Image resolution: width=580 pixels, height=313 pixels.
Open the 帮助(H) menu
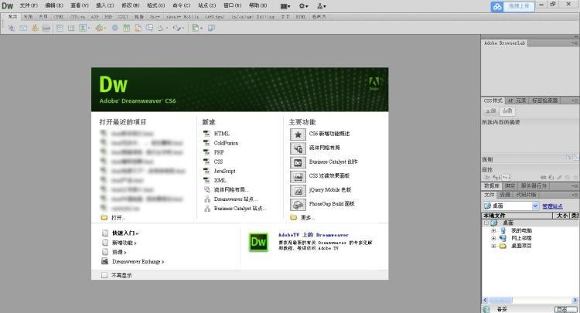point(258,5)
